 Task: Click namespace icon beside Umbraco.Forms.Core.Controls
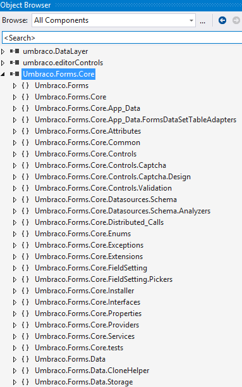(x=25, y=154)
